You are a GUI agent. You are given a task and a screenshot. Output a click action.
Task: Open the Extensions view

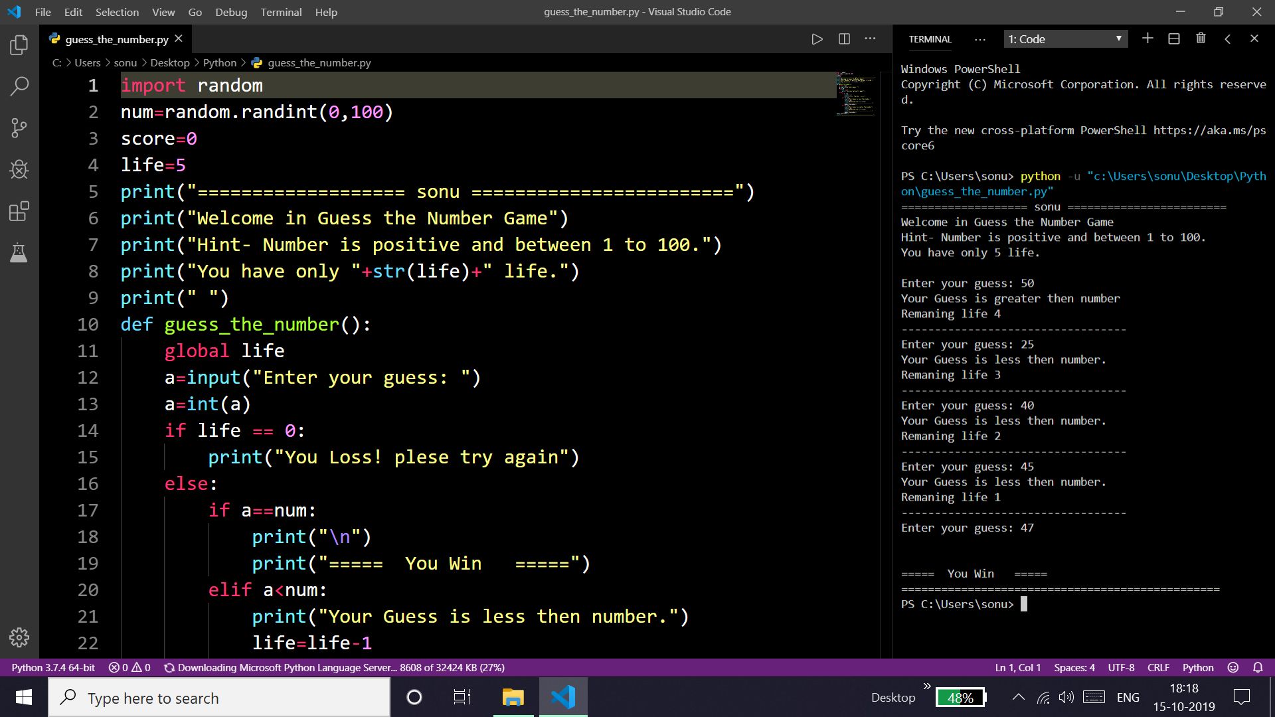(19, 212)
